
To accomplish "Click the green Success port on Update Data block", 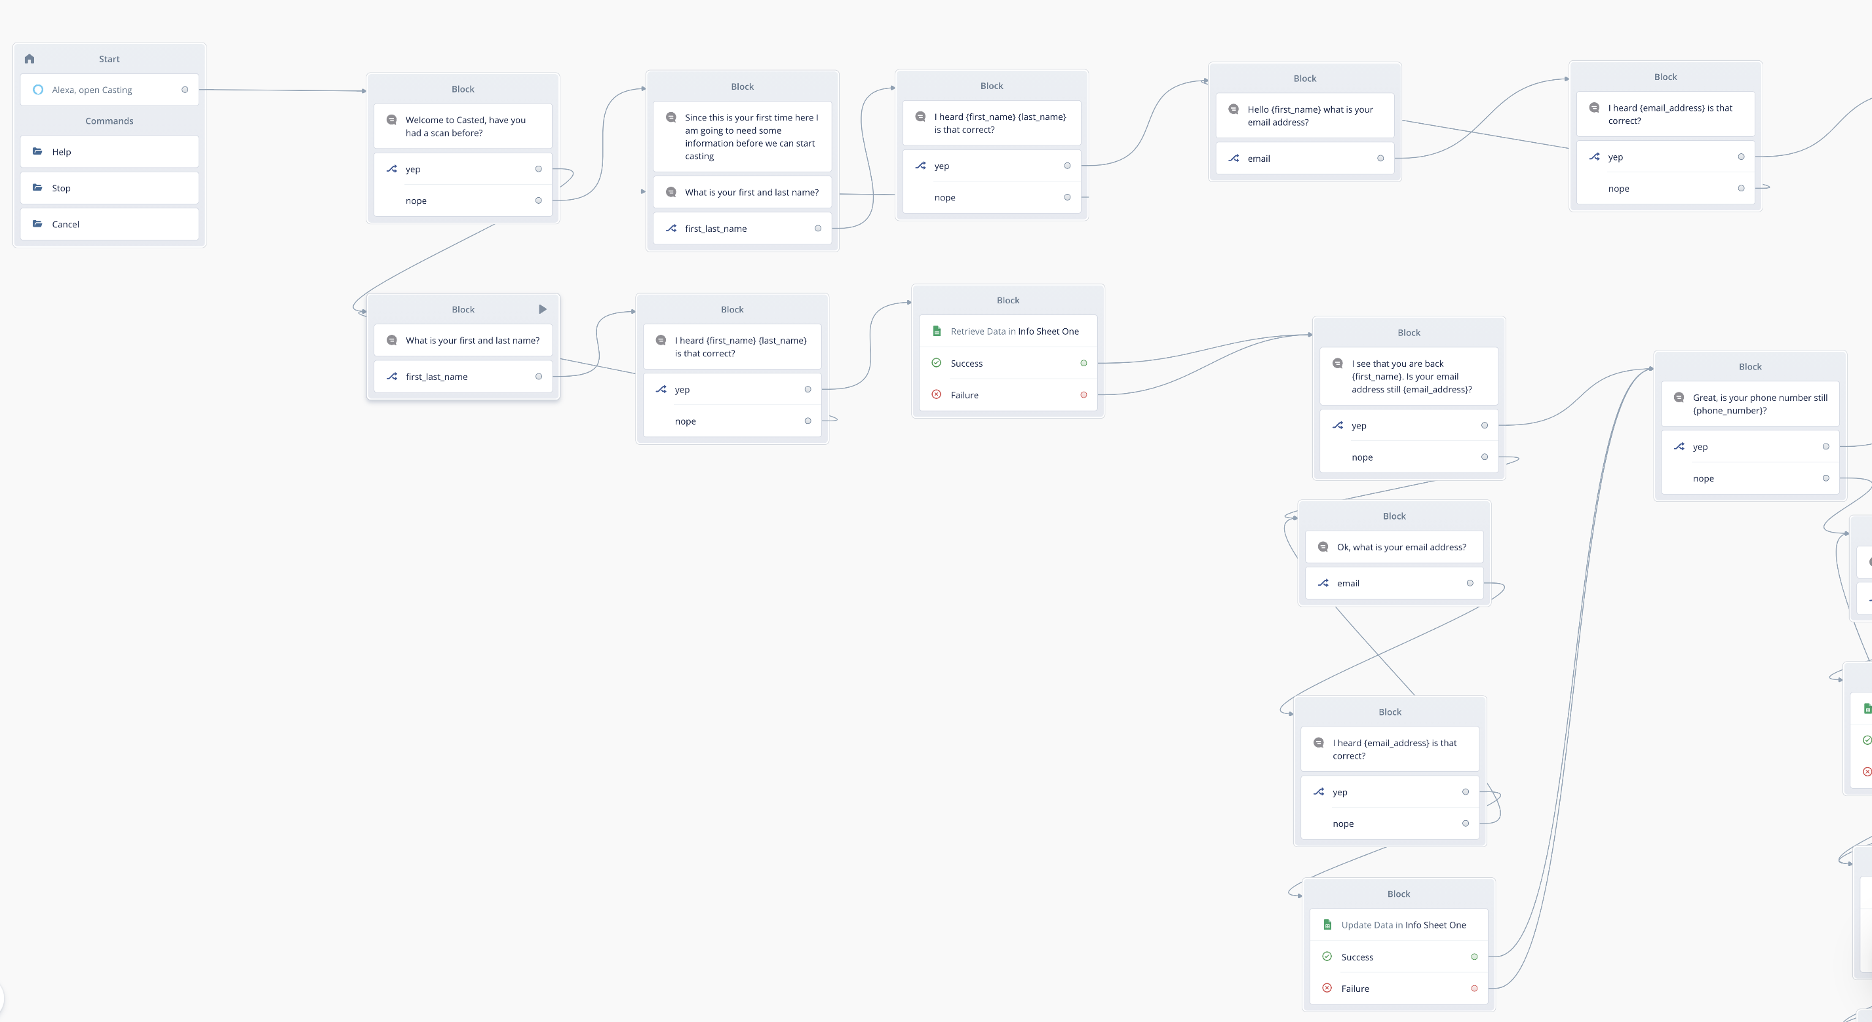I will click(x=1473, y=956).
